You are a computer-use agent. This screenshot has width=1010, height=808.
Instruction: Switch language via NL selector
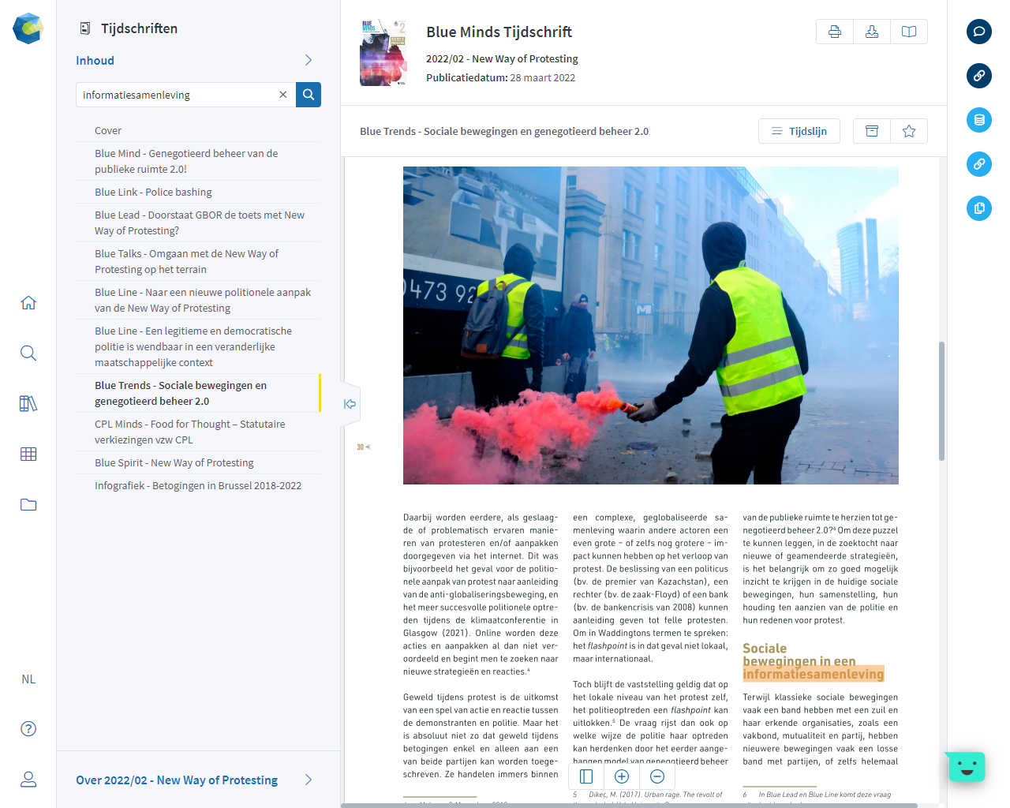click(28, 679)
